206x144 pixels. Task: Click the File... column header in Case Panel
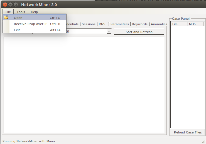coord(179,24)
